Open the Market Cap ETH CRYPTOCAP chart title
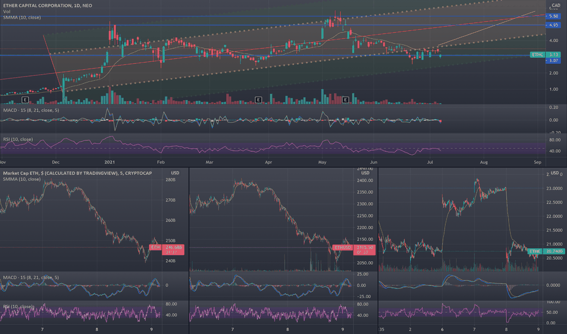The height and width of the screenshot is (334, 567). tap(77, 173)
